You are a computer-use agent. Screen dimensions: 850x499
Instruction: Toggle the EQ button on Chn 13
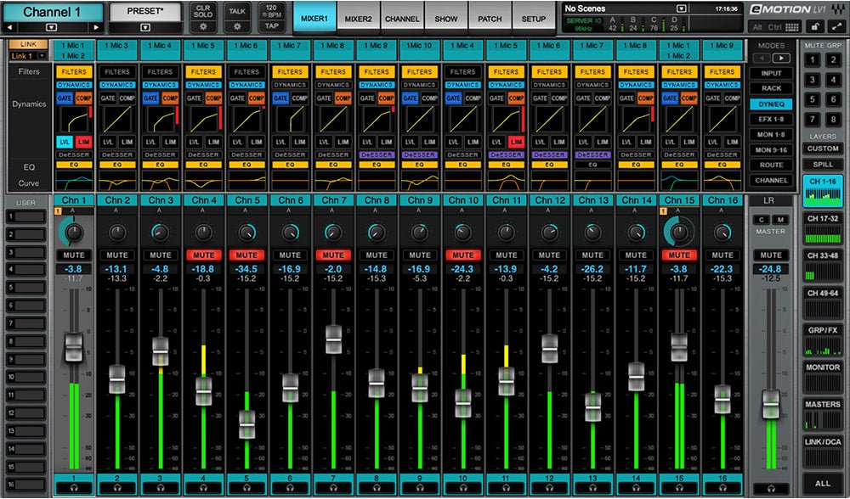click(x=592, y=165)
